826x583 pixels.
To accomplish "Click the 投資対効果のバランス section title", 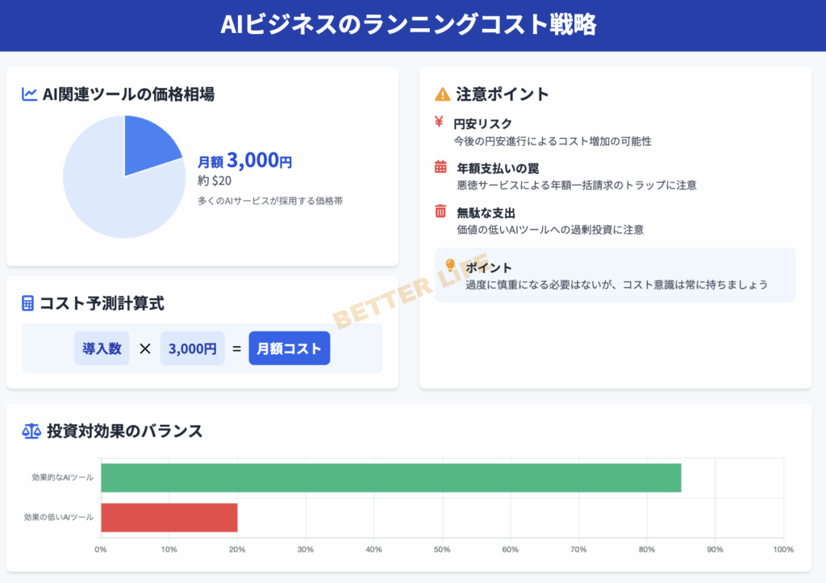I will (125, 431).
